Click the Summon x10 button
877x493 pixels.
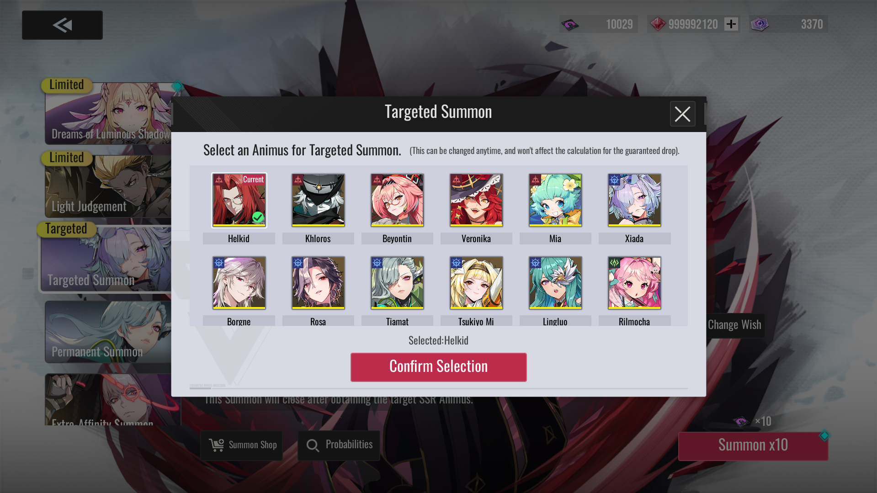[753, 446]
